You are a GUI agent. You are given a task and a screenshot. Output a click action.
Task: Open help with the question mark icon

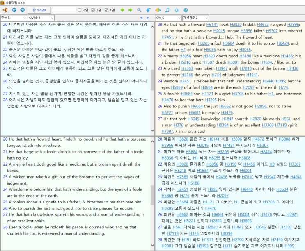[186, 10]
